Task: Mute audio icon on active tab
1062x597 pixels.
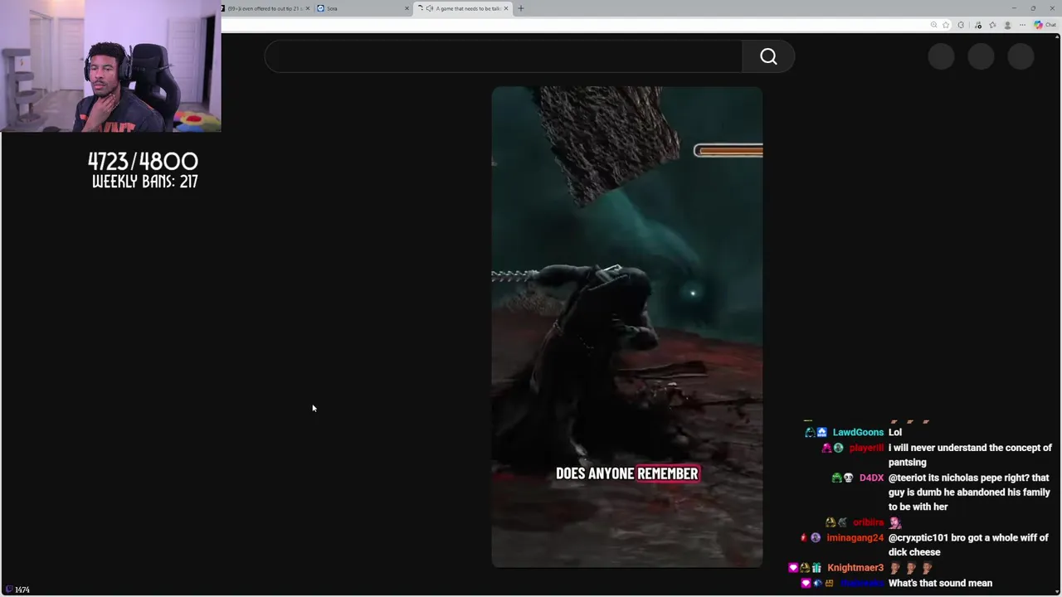Action: (x=430, y=8)
